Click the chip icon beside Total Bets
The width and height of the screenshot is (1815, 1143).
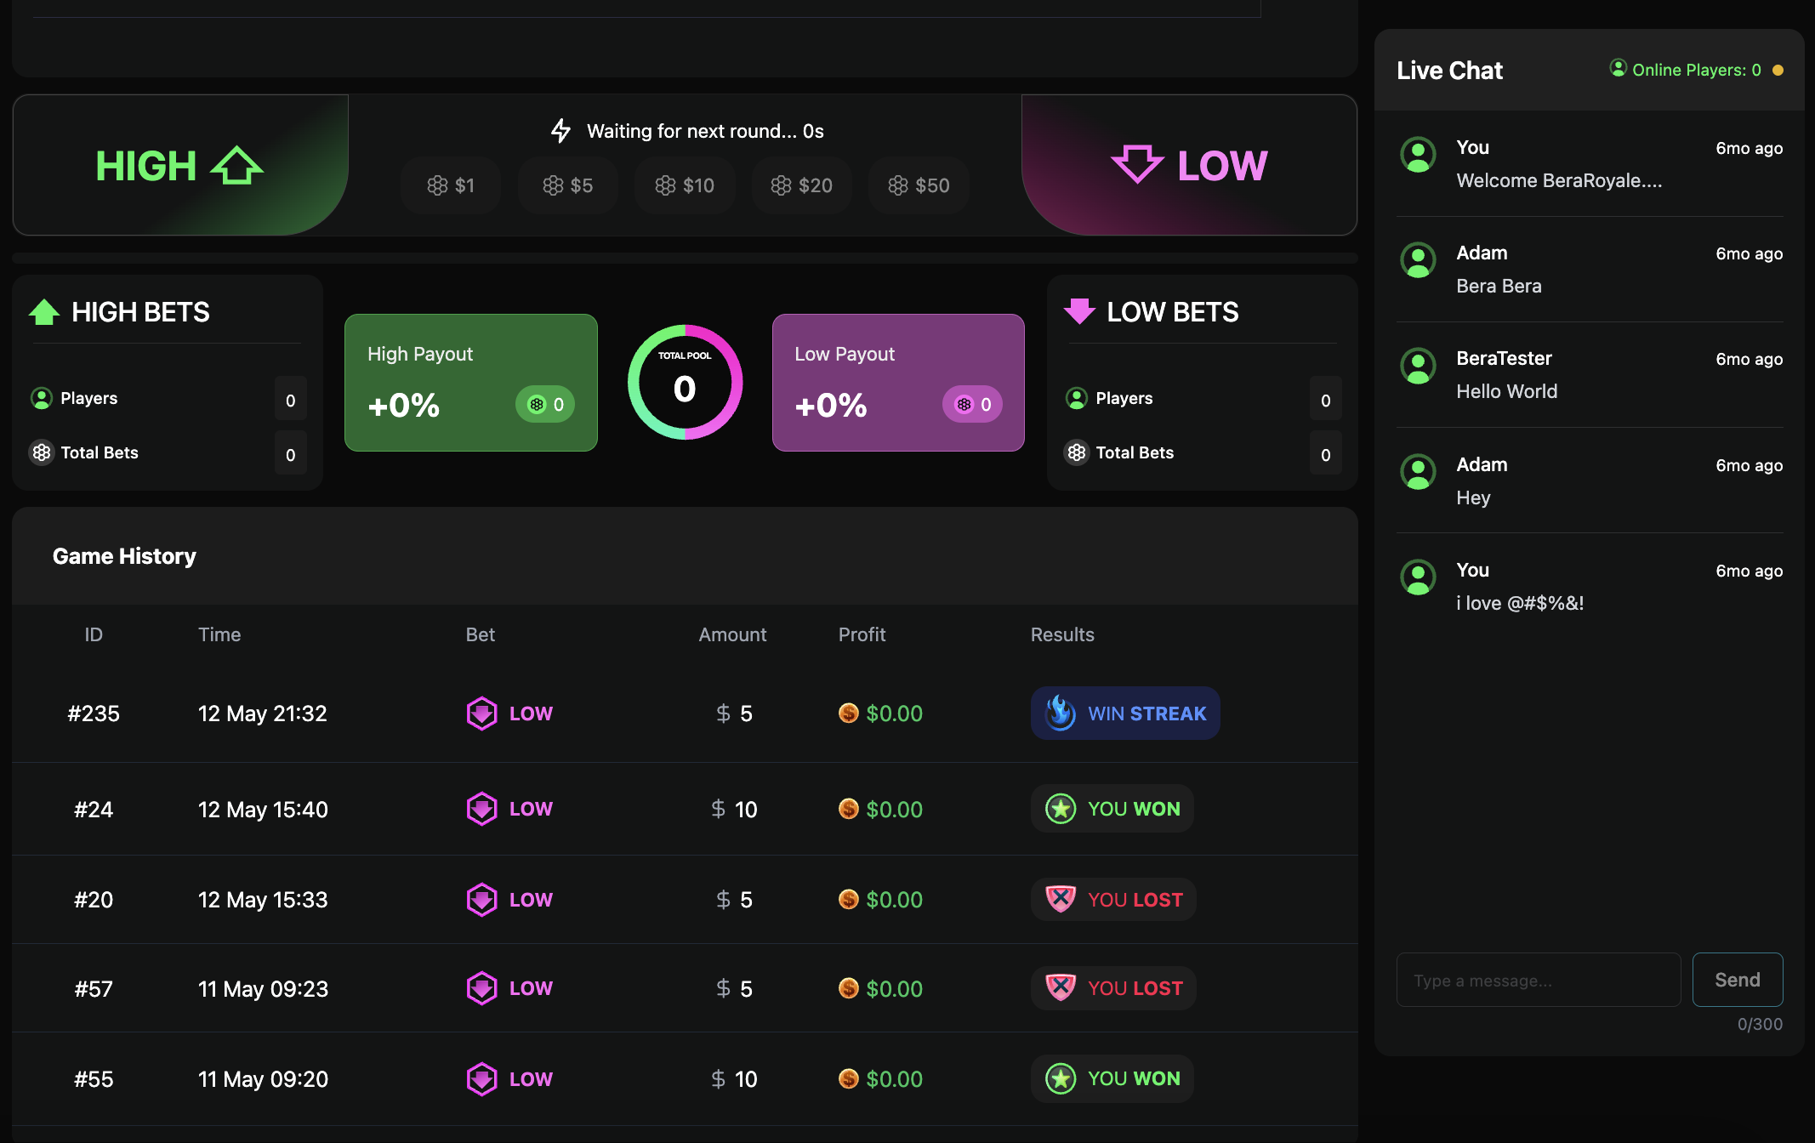(x=41, y=452)
